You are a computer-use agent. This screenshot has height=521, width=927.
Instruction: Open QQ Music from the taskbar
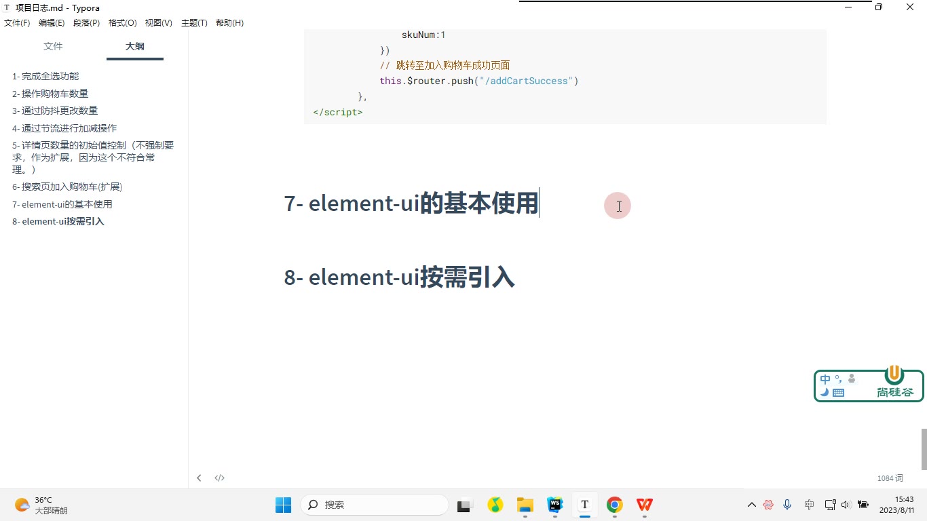pyautogui.click(x=495, y=505)
